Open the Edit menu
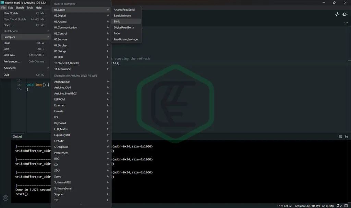Viewport: 351px width, 208px height. (11, 8)
